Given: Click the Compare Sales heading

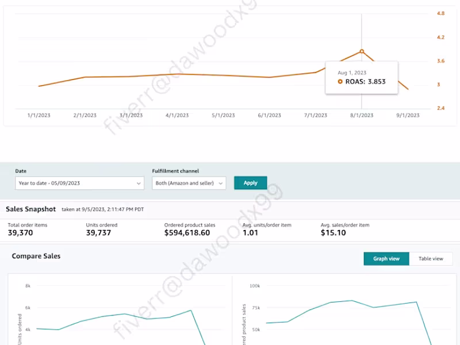Looking at the screenshot, I should [36, 256].
